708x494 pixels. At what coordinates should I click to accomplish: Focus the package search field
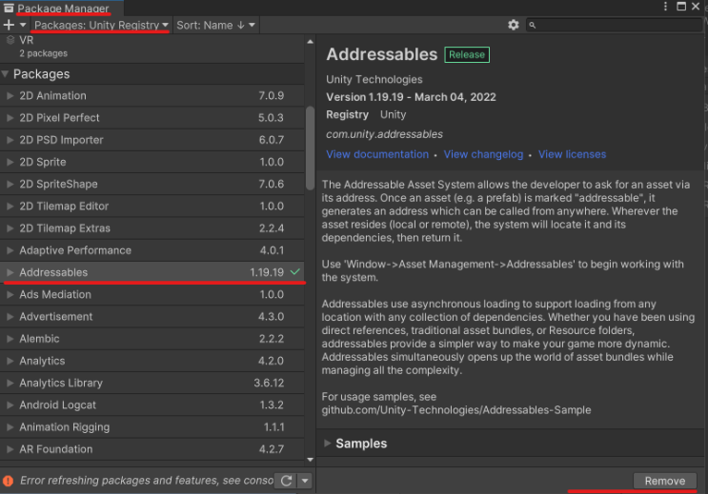coord(614,26)
